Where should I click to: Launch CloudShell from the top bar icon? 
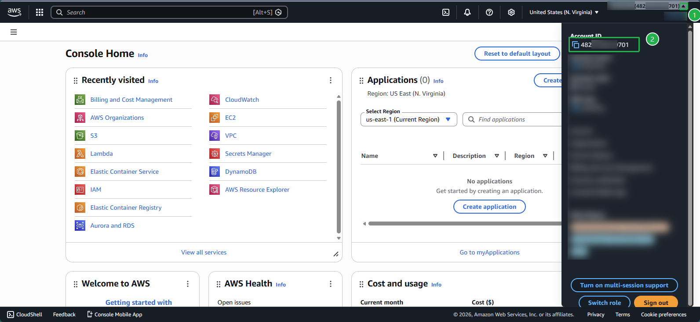click(446, 12)
